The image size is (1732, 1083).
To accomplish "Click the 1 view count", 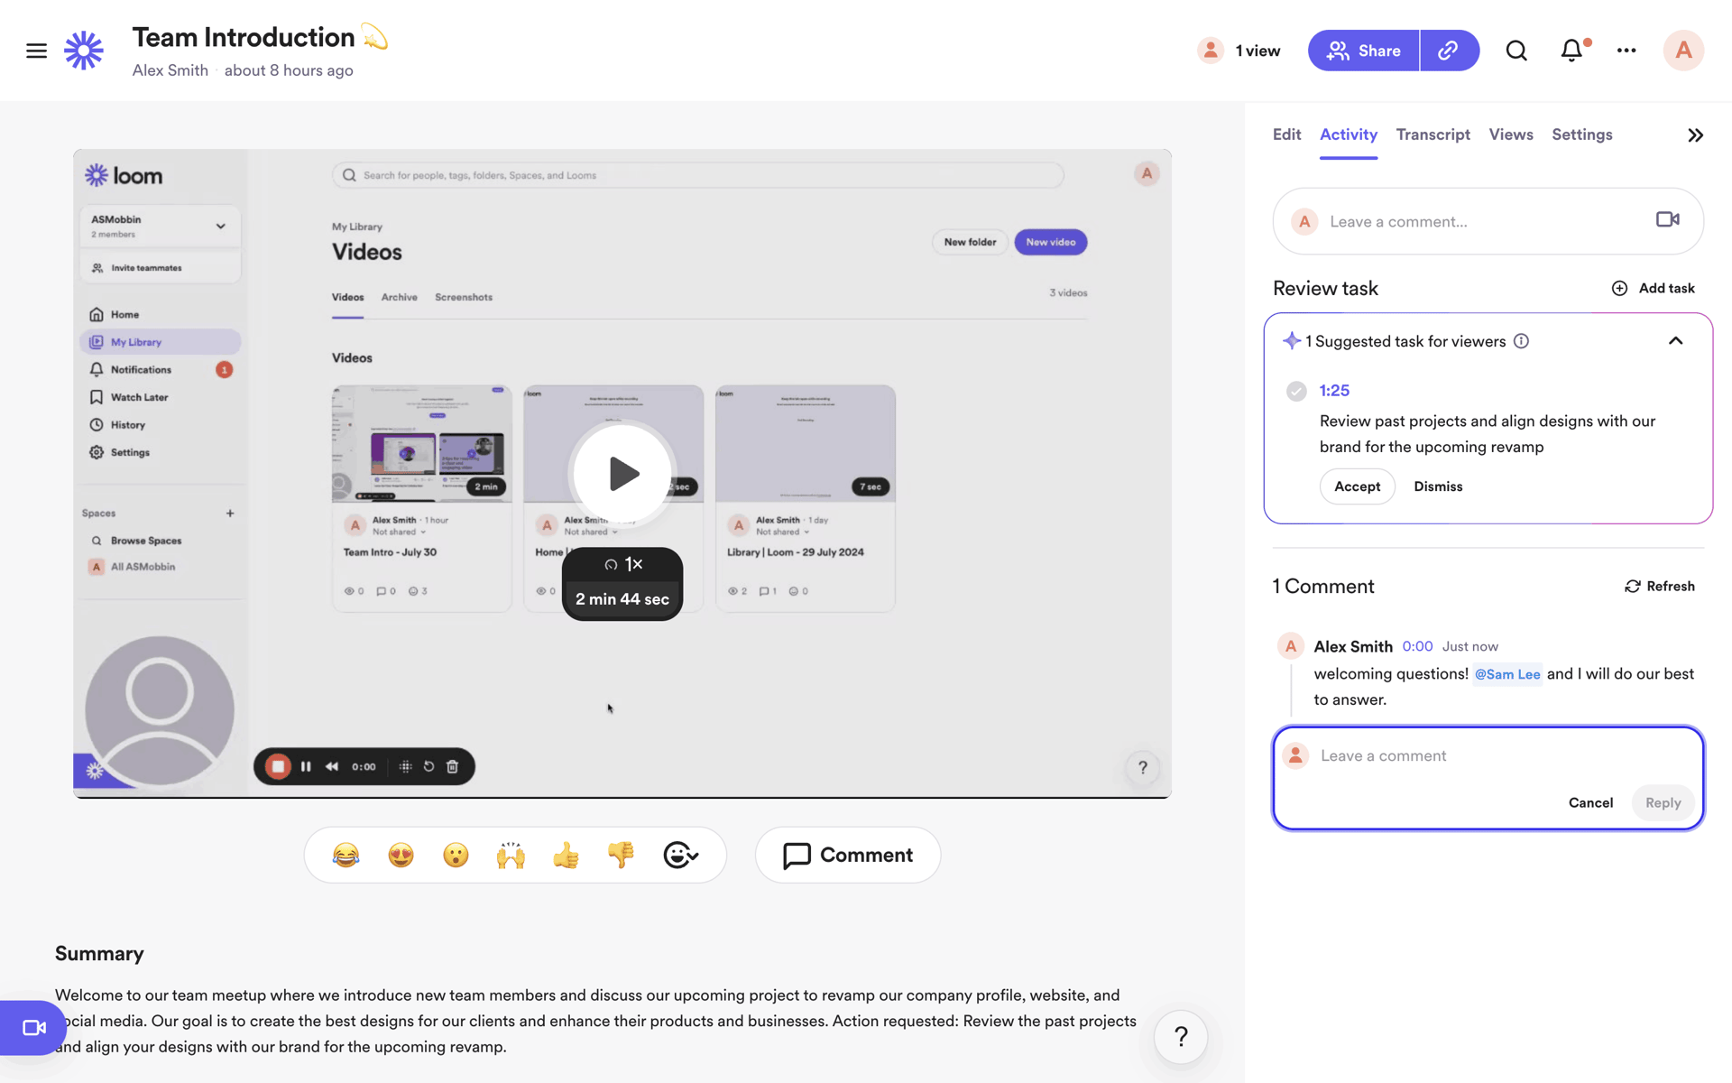I will tap(1258, 51).
